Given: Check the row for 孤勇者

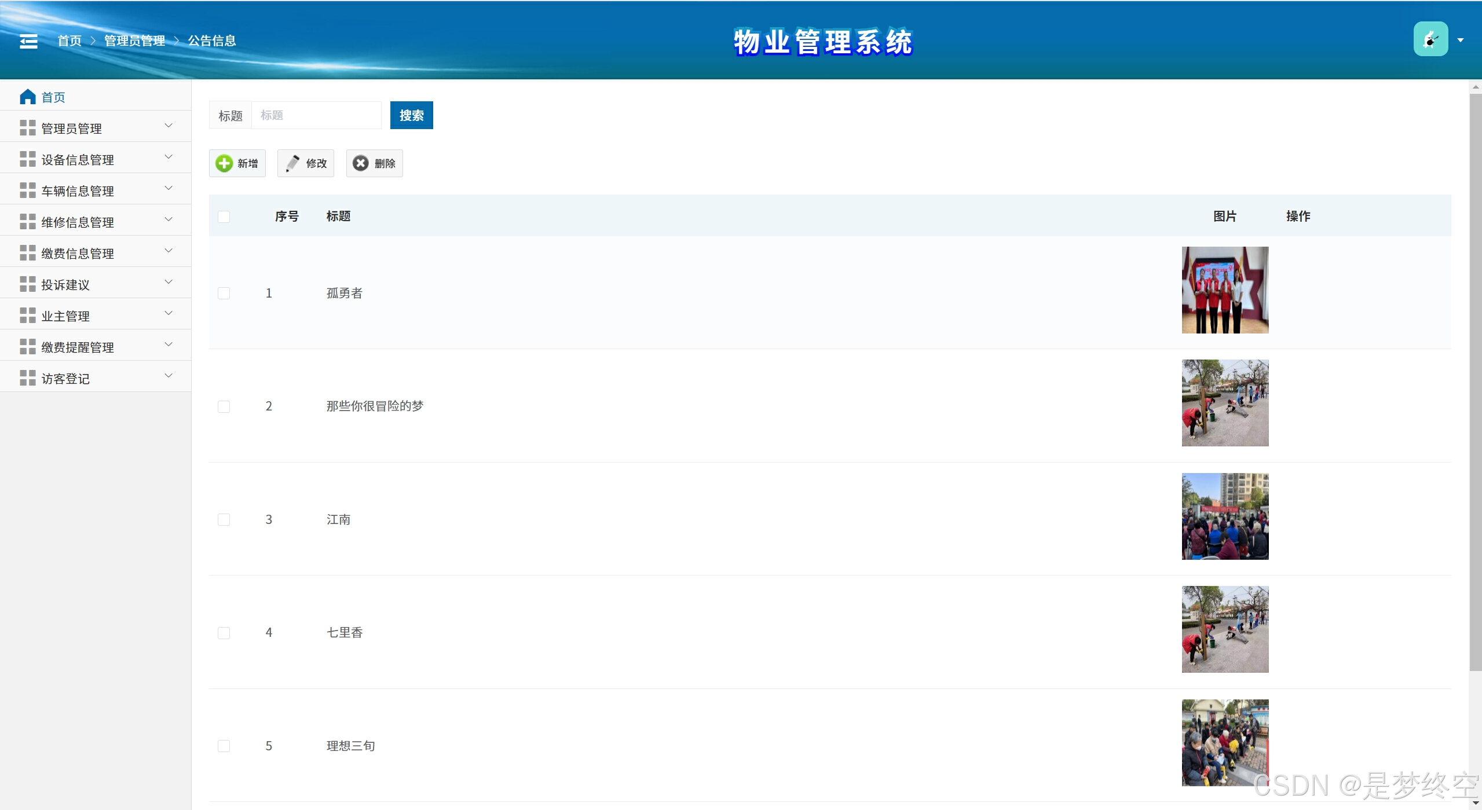Looking at the screenshot, I should (224, 293).
